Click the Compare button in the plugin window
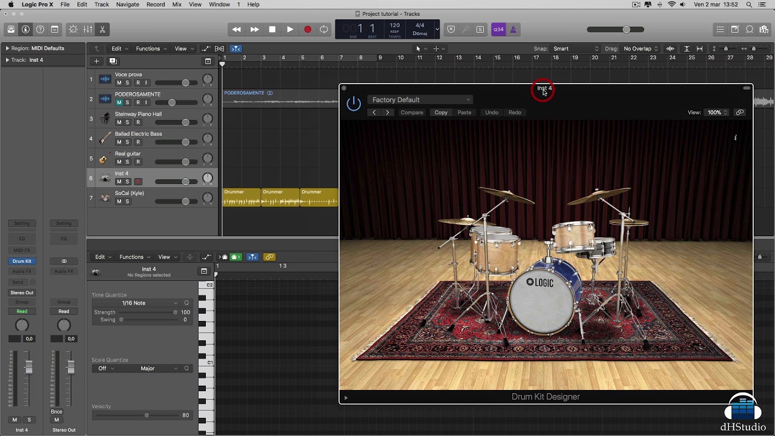Screen dimensions: 775x436 (412, 113)
